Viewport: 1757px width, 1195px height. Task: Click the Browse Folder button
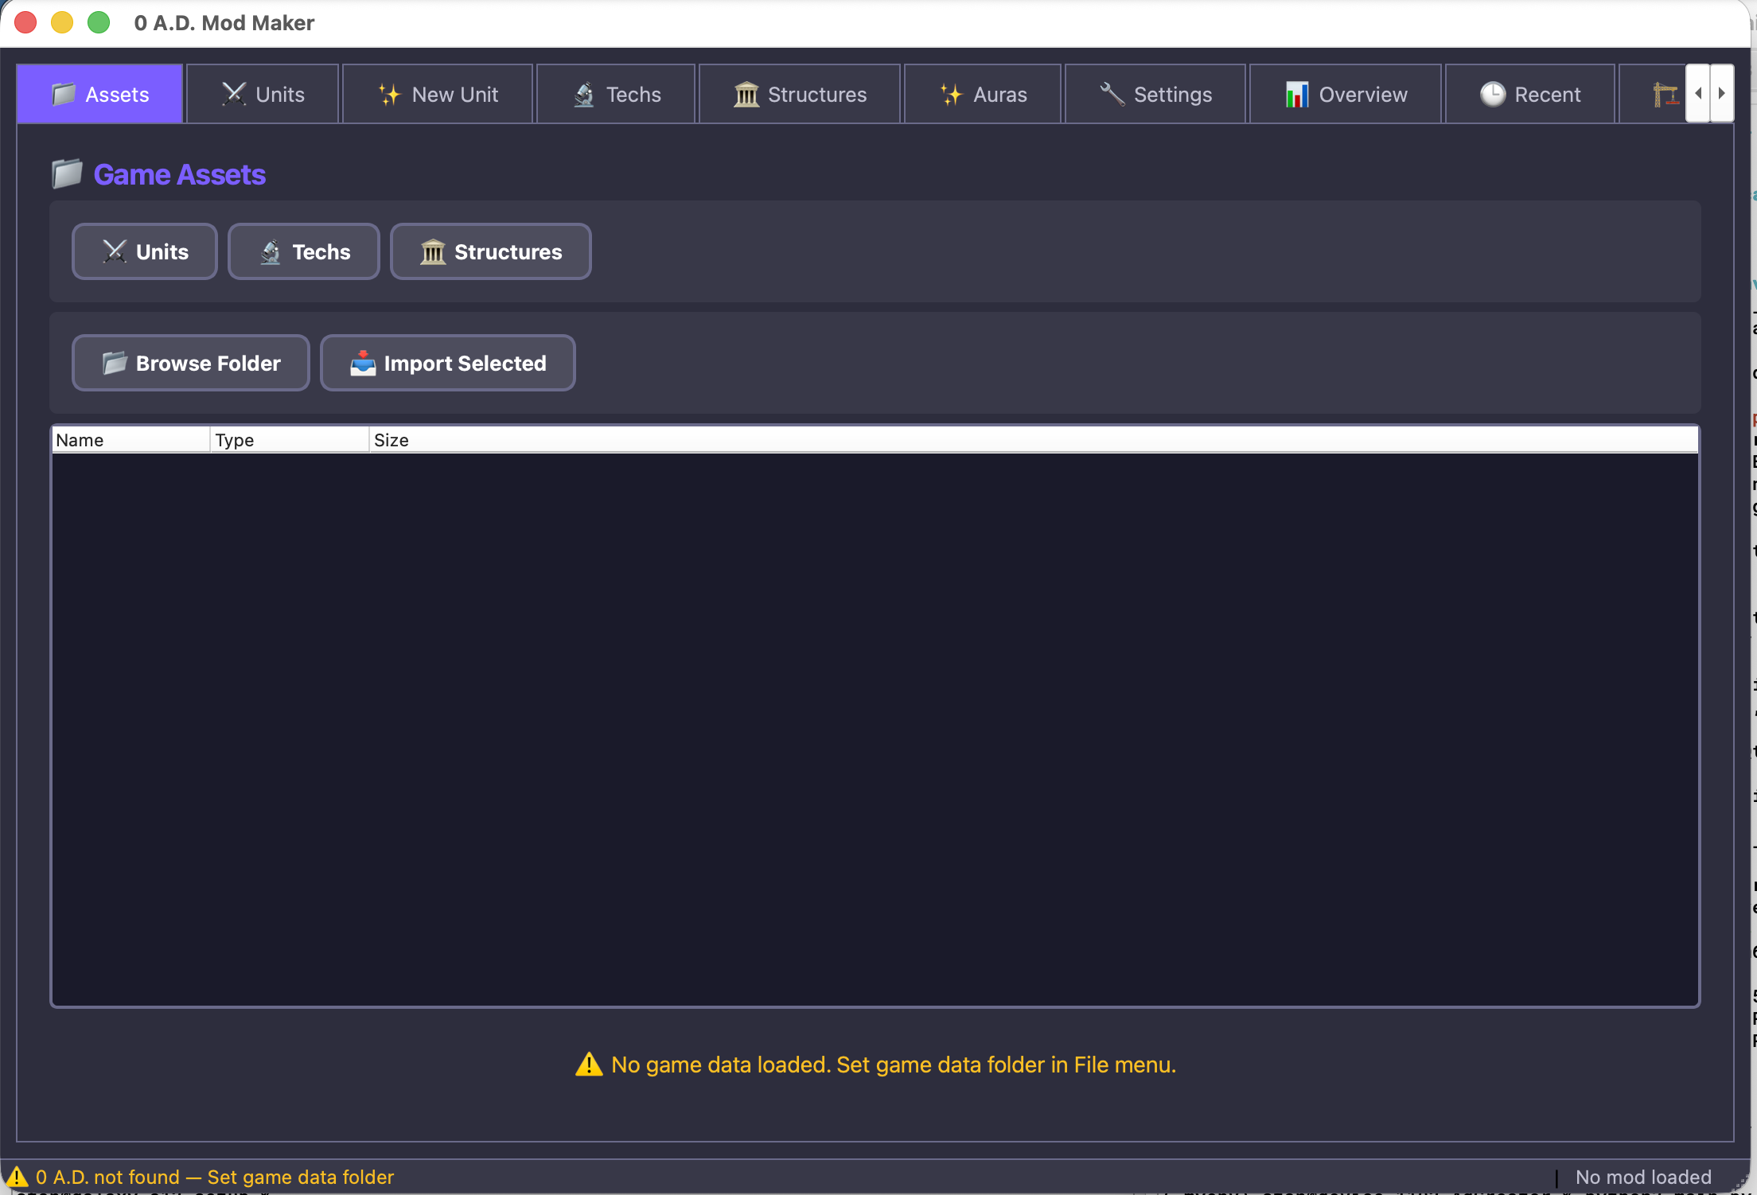191,363
